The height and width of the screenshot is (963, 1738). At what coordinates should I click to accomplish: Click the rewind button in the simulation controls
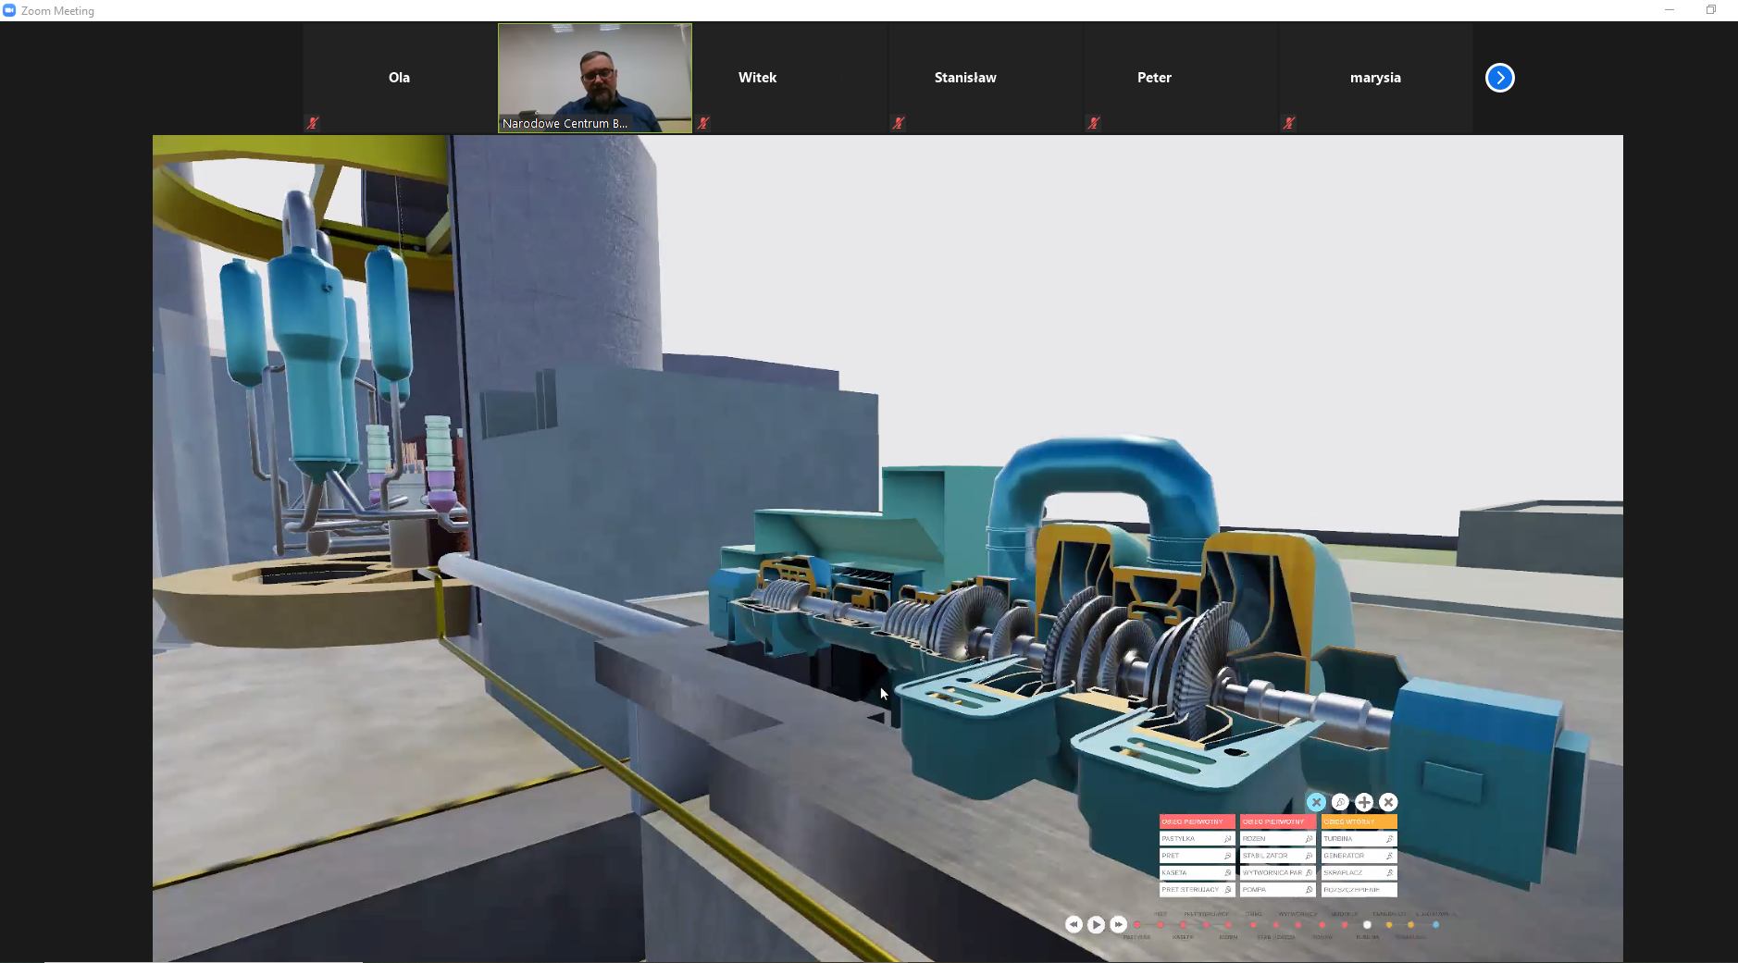tap(1073, 924)
